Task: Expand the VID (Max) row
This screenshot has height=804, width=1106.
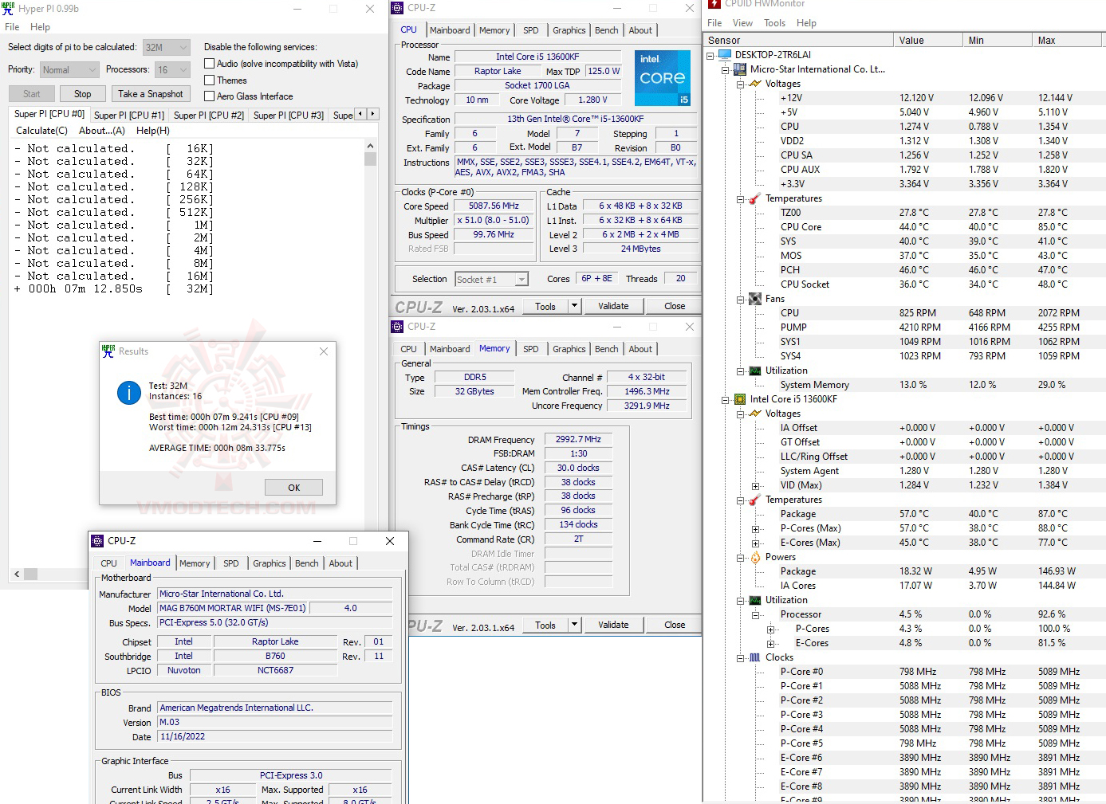Action: click(x=755, y=485)
